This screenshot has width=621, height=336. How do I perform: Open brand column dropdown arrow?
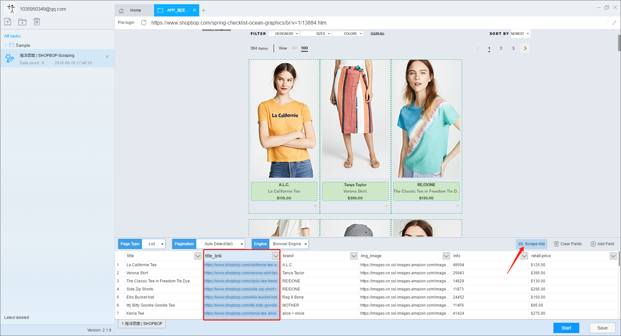[x=354, y=256]
